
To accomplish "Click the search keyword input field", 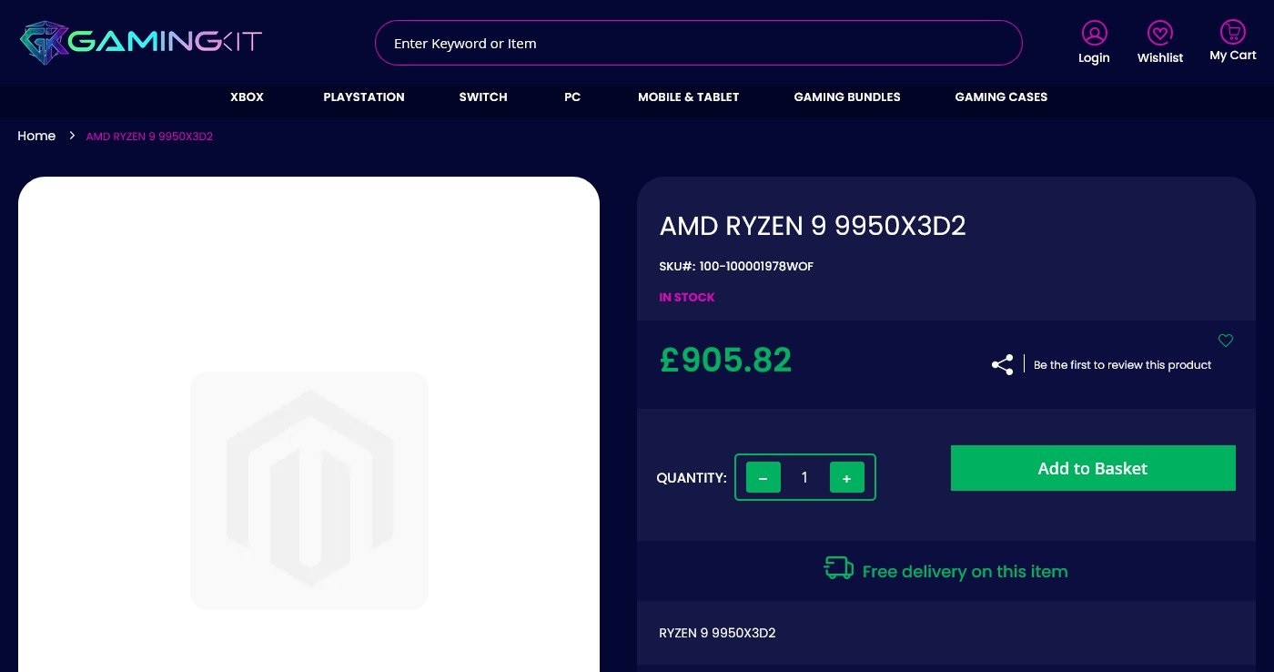I will coord(698,43).
